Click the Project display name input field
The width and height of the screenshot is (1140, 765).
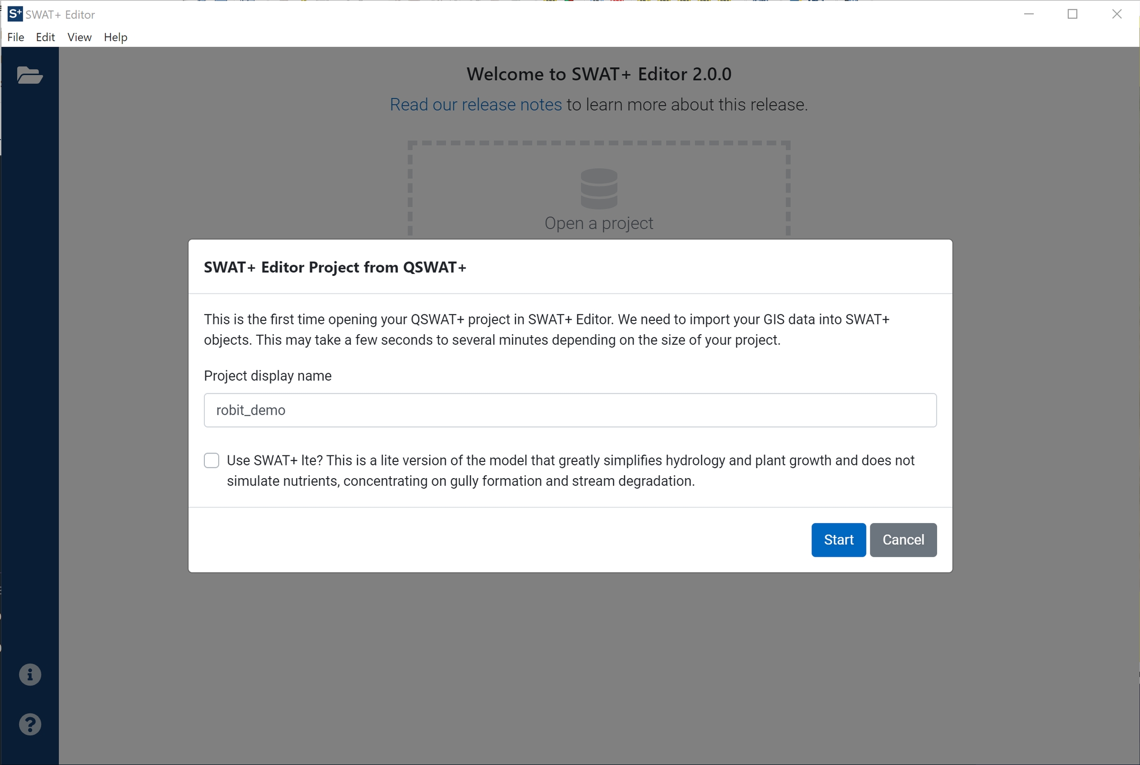pos(570,410)
